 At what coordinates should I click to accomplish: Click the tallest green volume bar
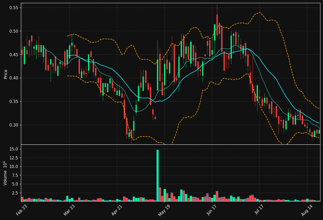pos(157,175)
